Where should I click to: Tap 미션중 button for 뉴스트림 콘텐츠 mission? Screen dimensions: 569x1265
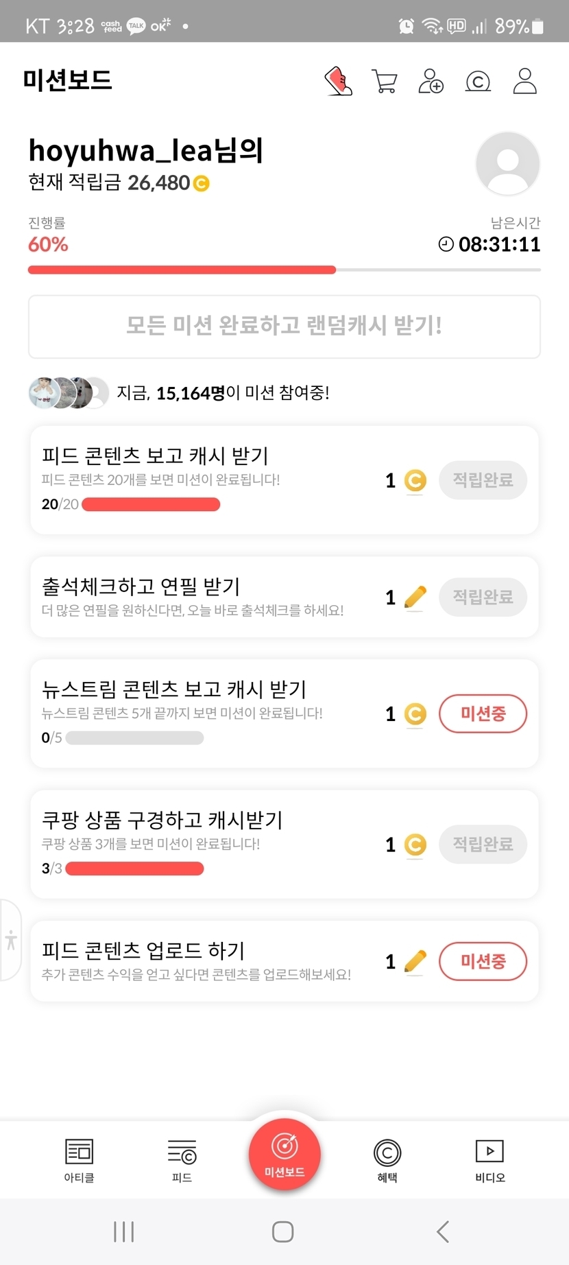pos(483,713)
